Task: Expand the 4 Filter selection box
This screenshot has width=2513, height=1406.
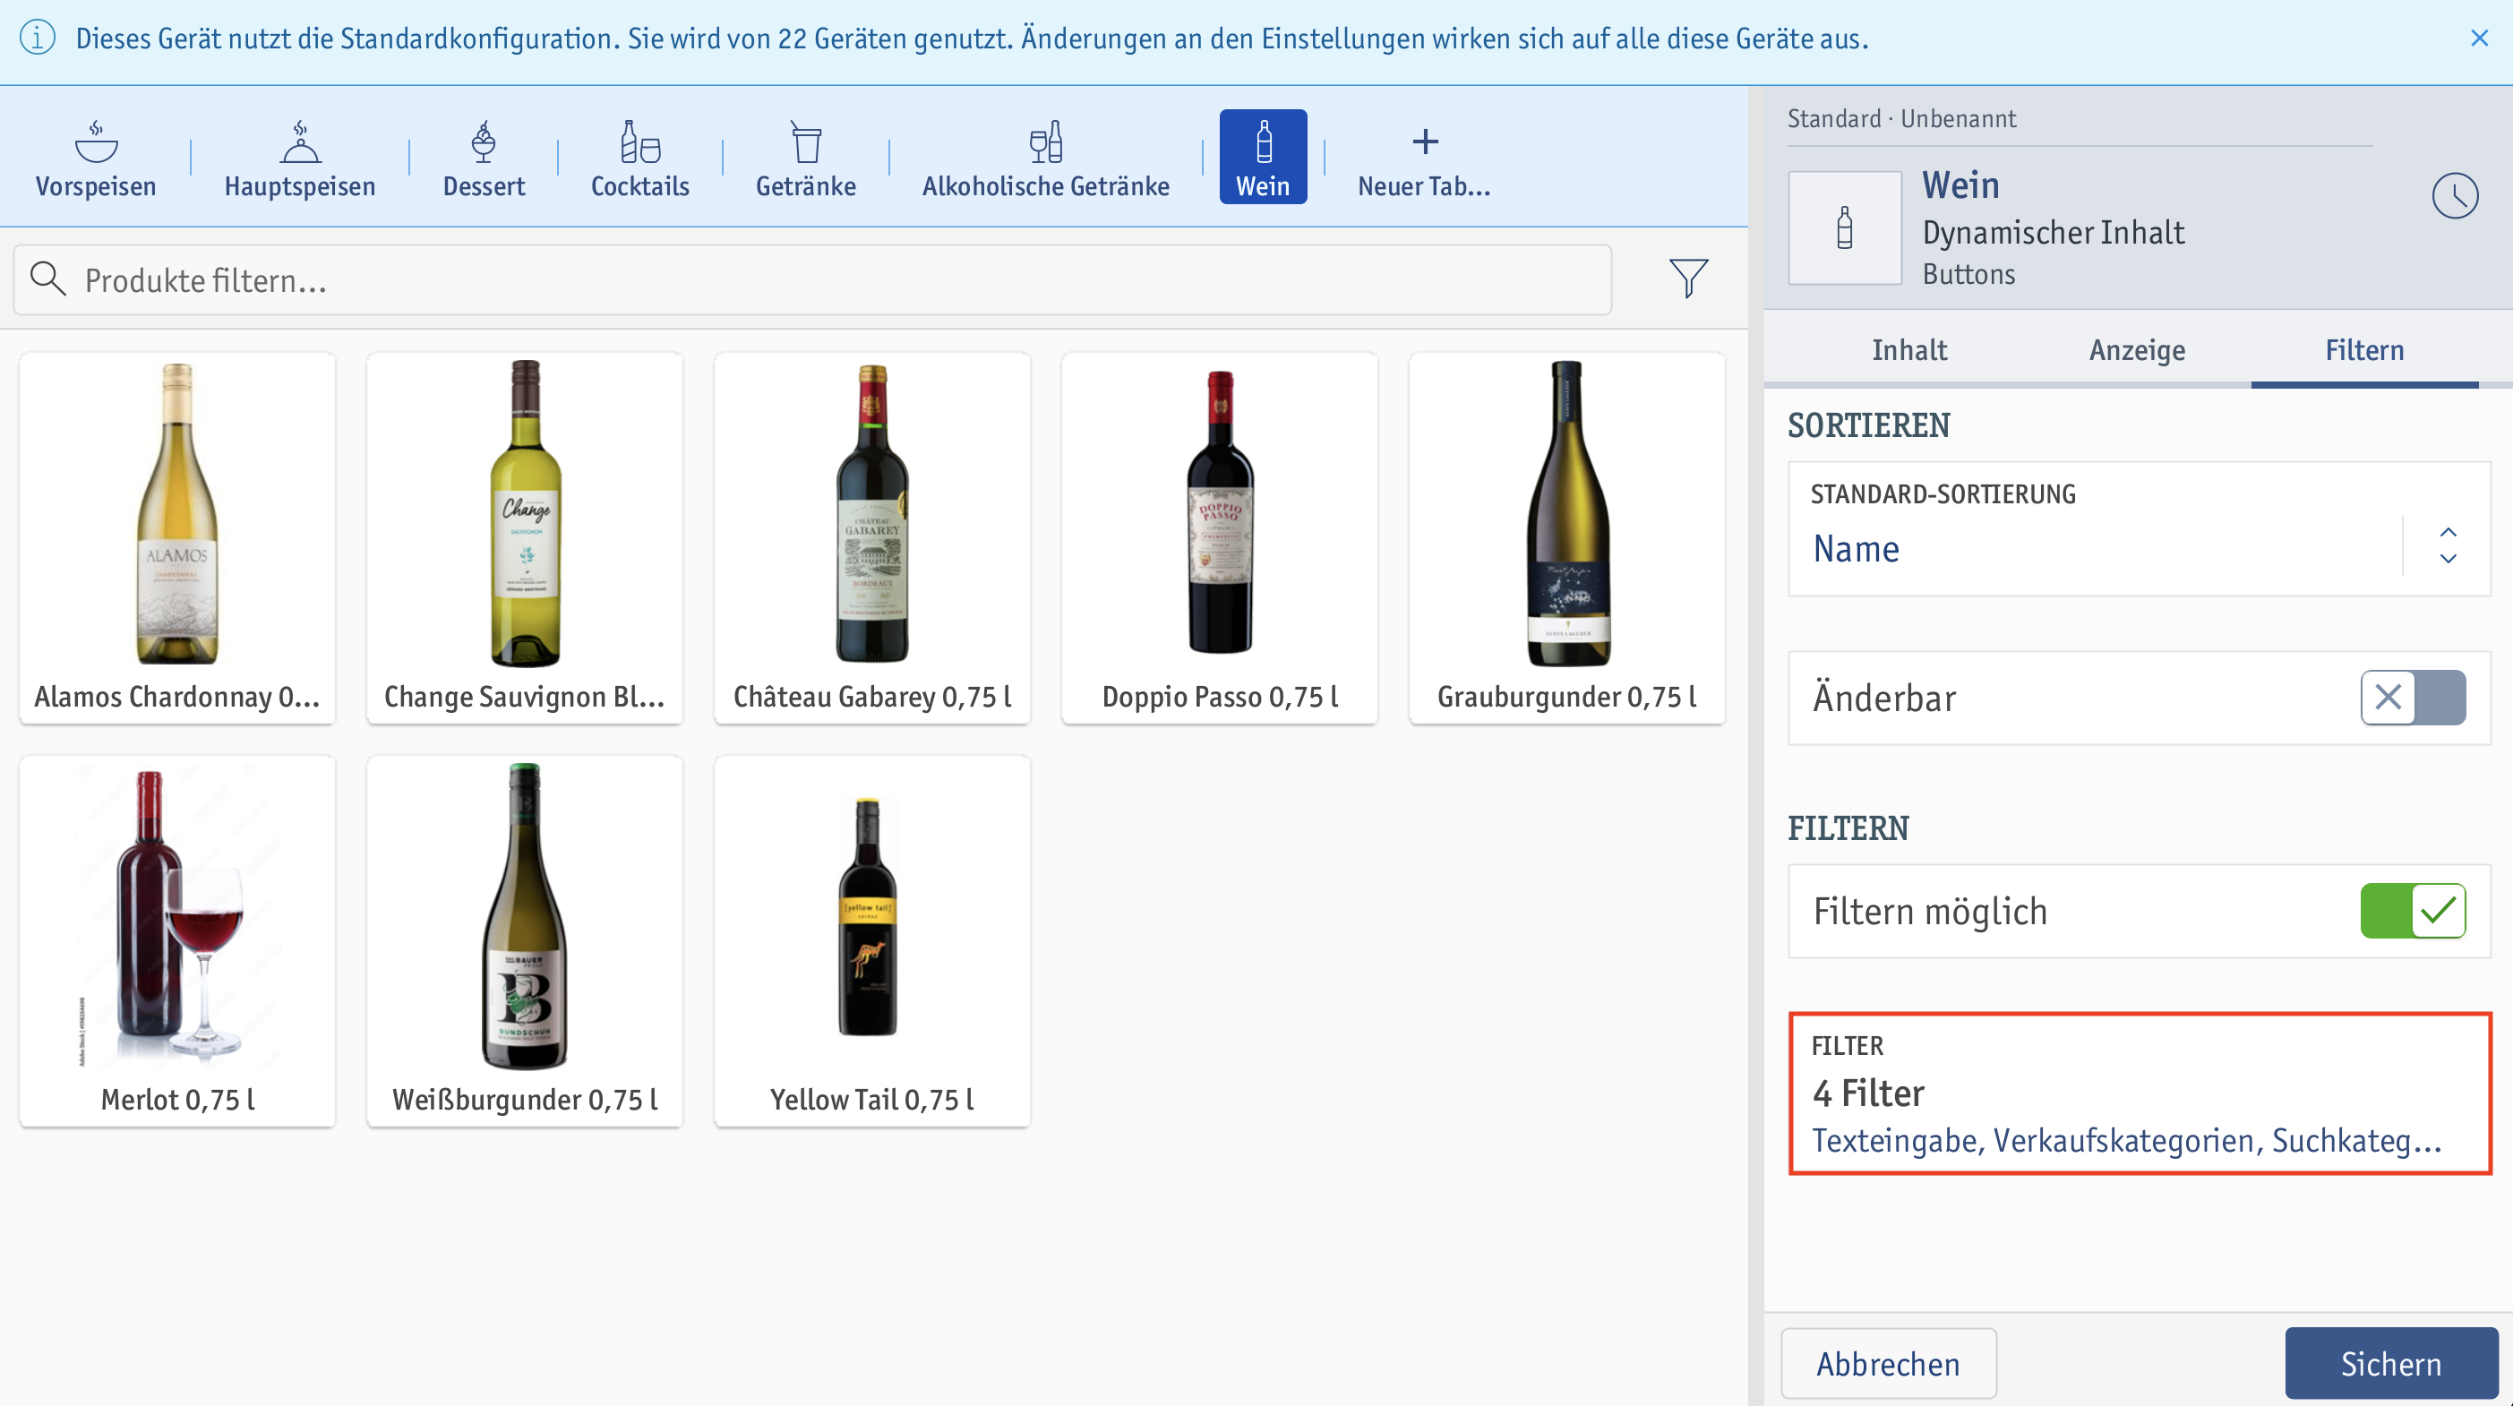Action: click(2140, 1093)
